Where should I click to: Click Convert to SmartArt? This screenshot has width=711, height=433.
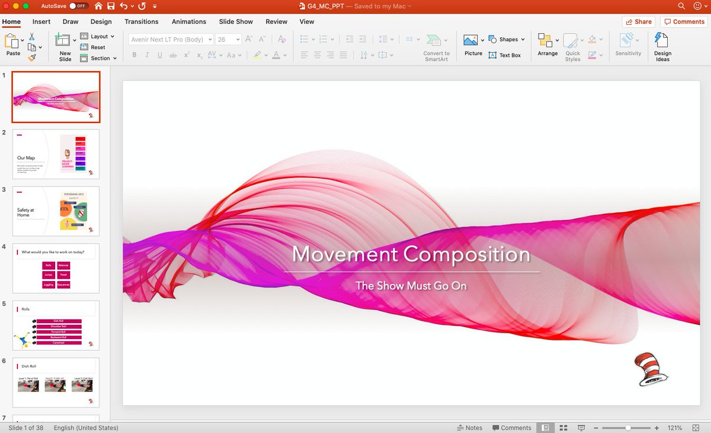coord(436,47)
